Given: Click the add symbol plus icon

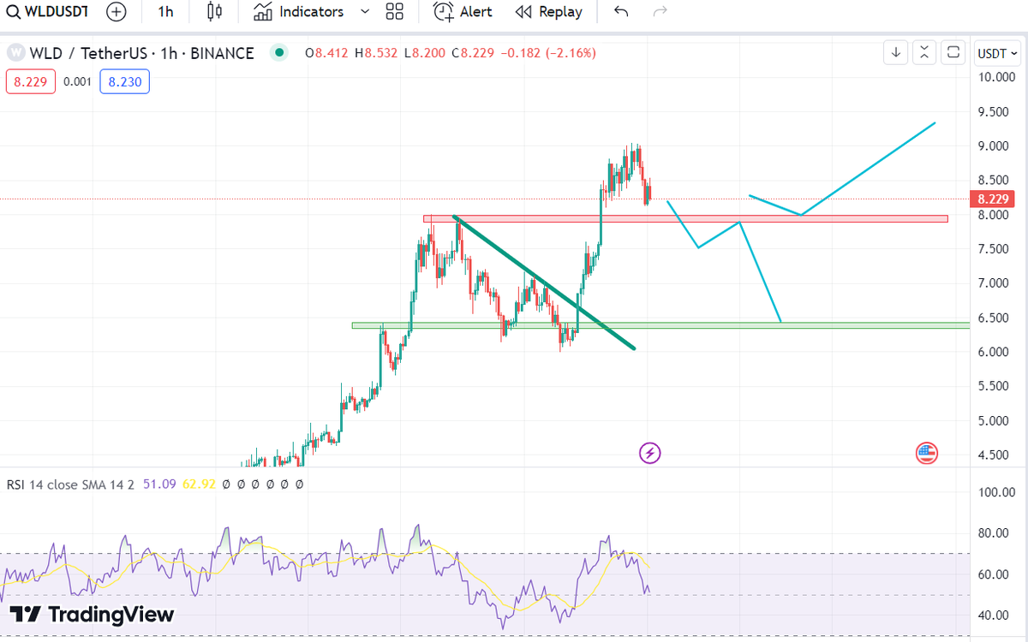Looking at the screenshot, I should (117, 12).
